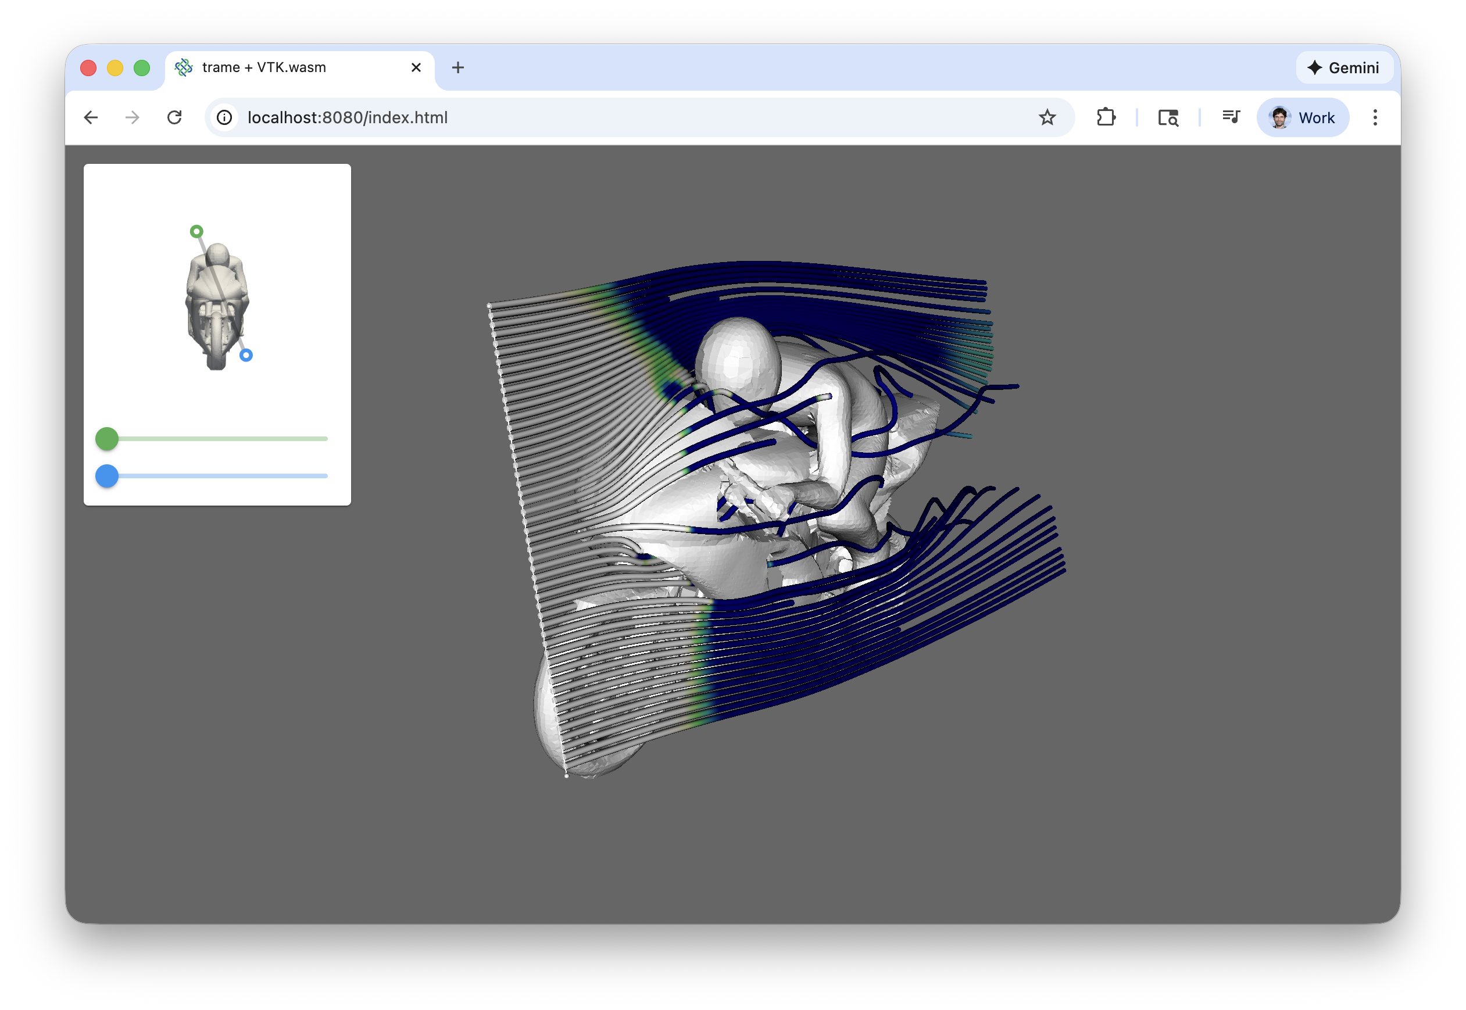Screen dimensions: 1466x1010
Task: Open the Work profile menu
Action: [1303, 118]
